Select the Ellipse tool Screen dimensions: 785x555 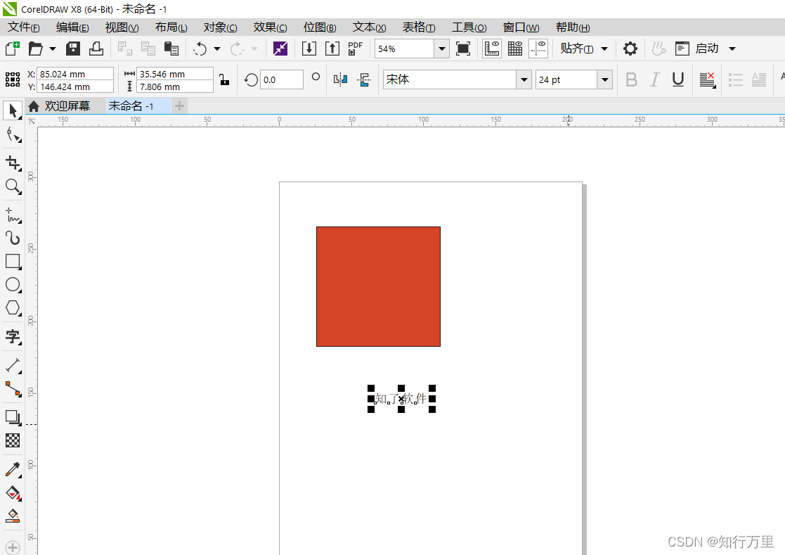pos(13,284)
